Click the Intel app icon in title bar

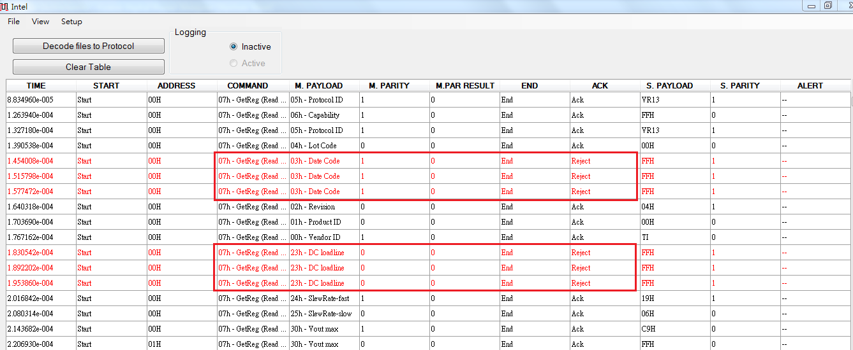[x=4, y=6]
